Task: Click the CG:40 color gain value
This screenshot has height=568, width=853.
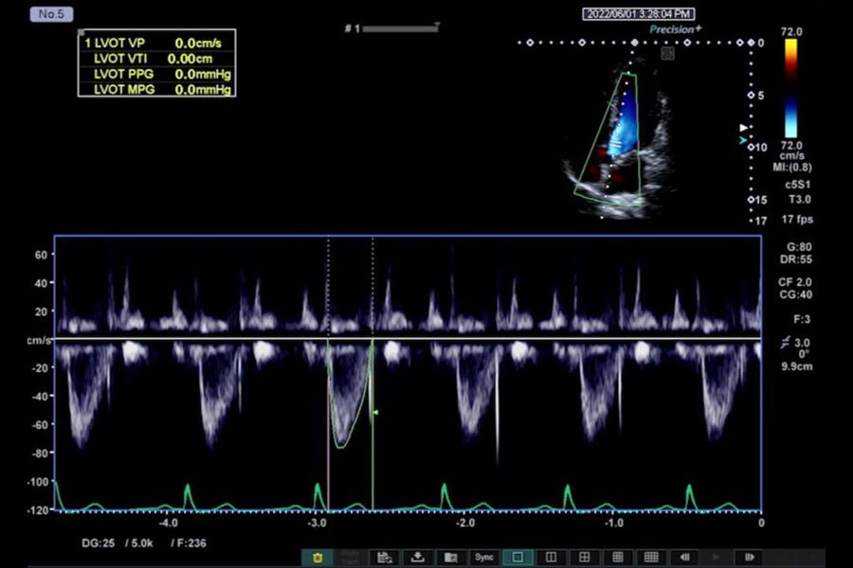Action: coord(795,294)
